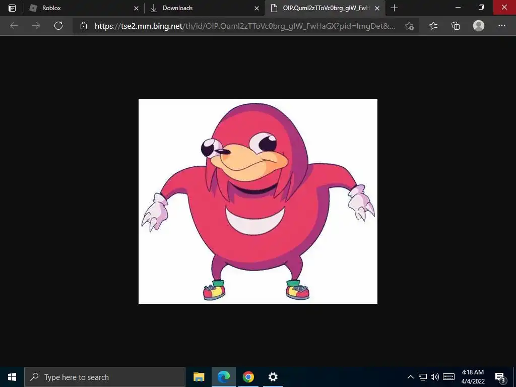Open the clock and calendar
Image resolution: width=516 pixels, height=387 pixels.
[473, 377]
